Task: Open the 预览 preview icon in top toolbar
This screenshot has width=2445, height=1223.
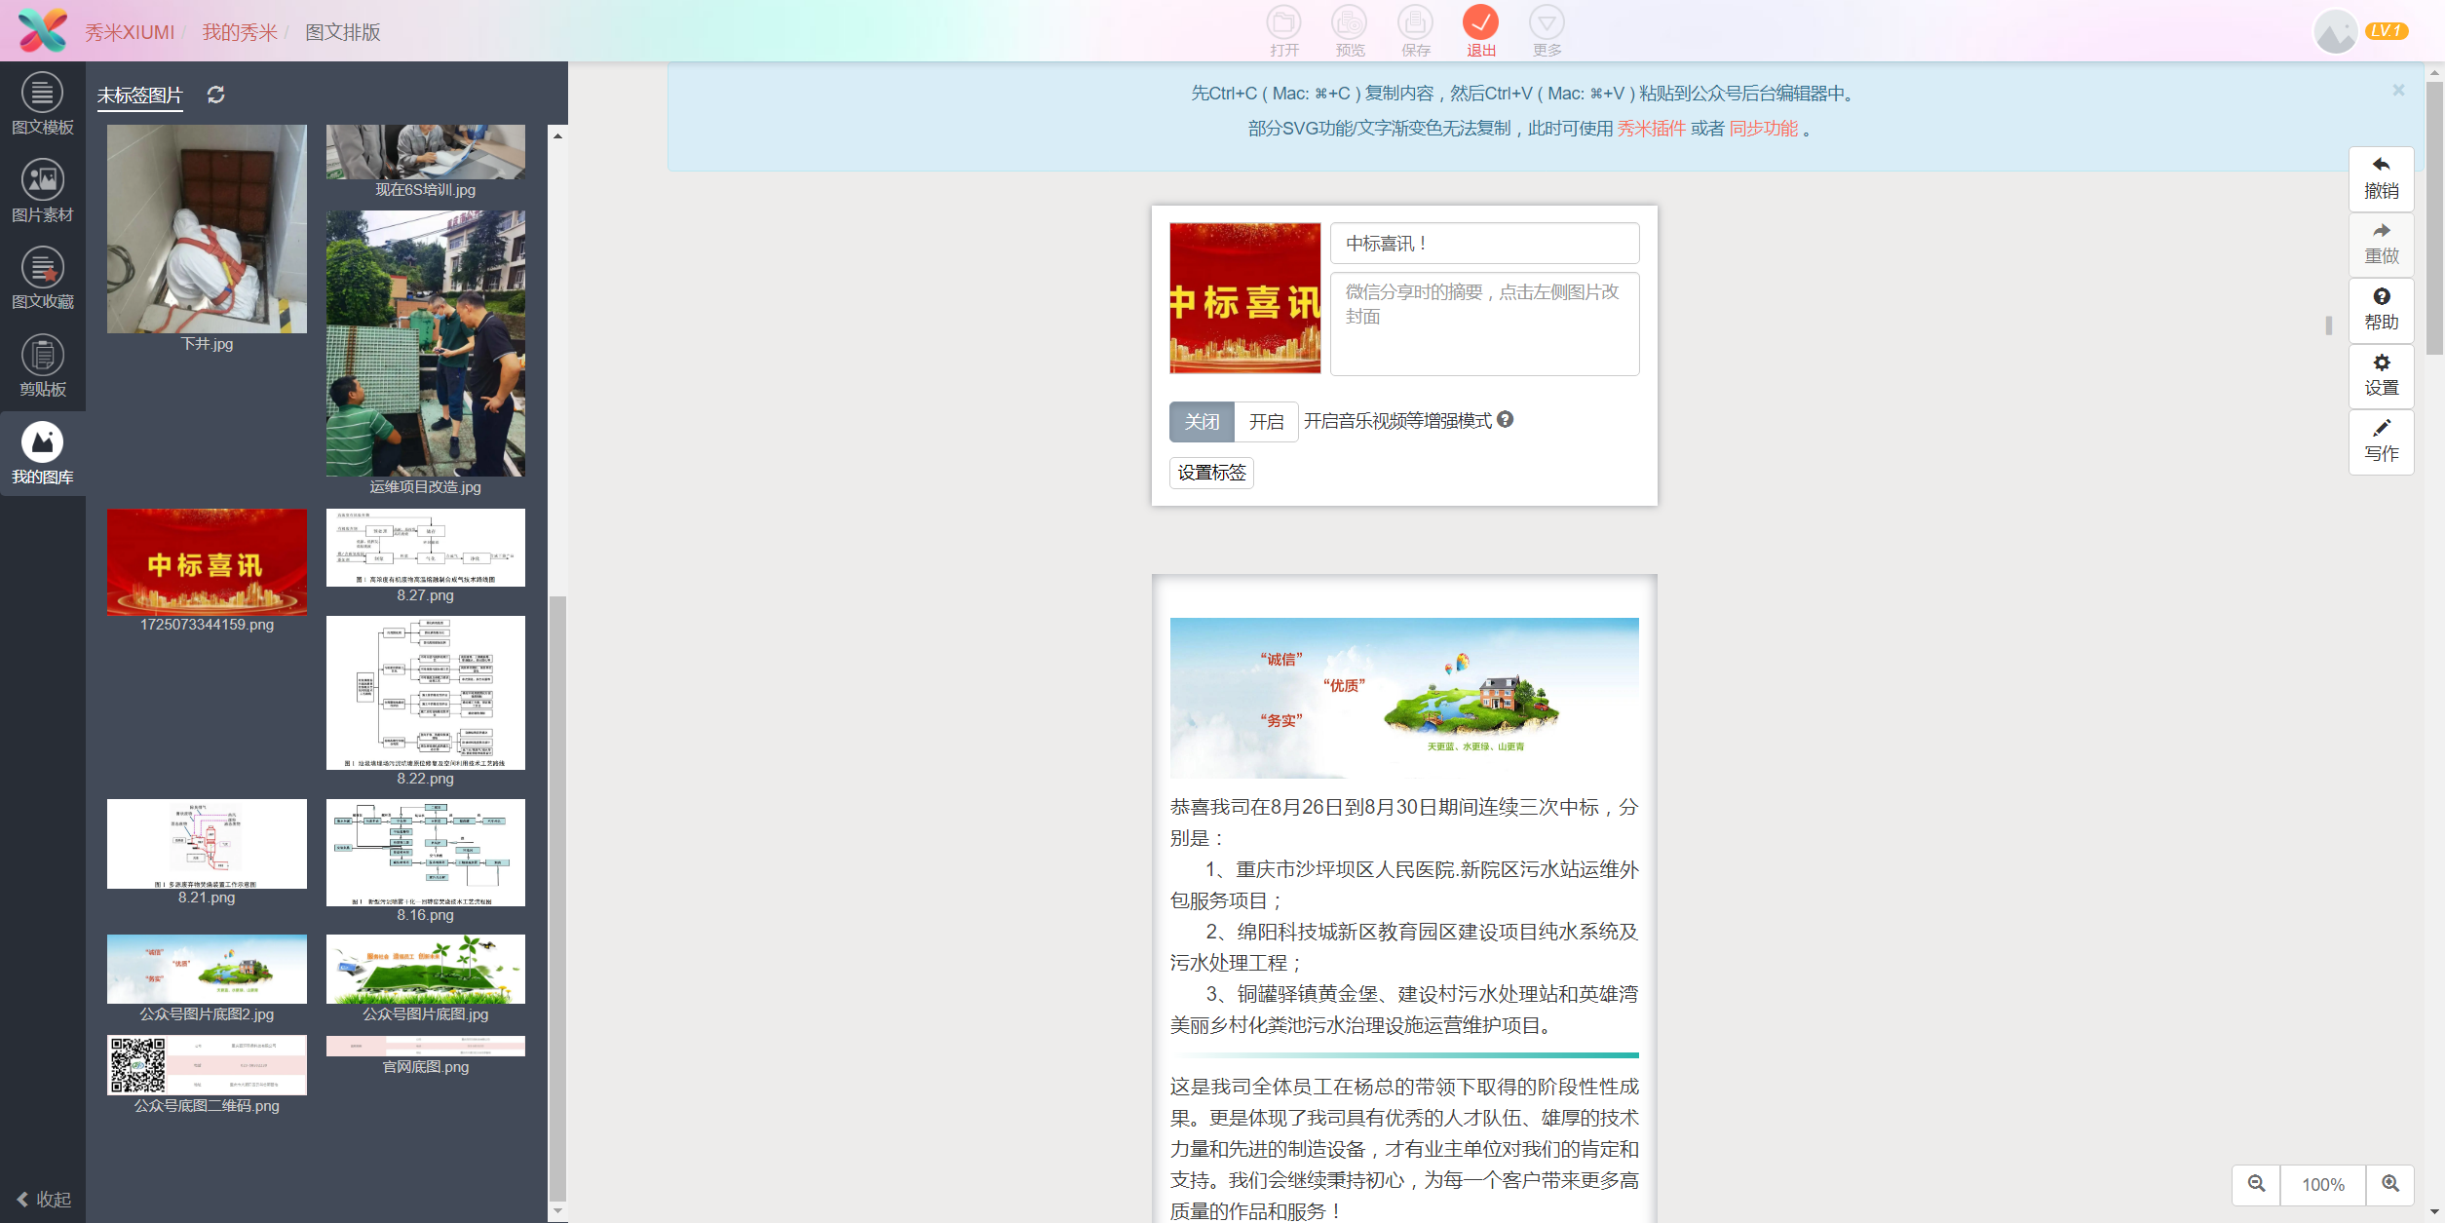Action: [x=1350, y=29]
